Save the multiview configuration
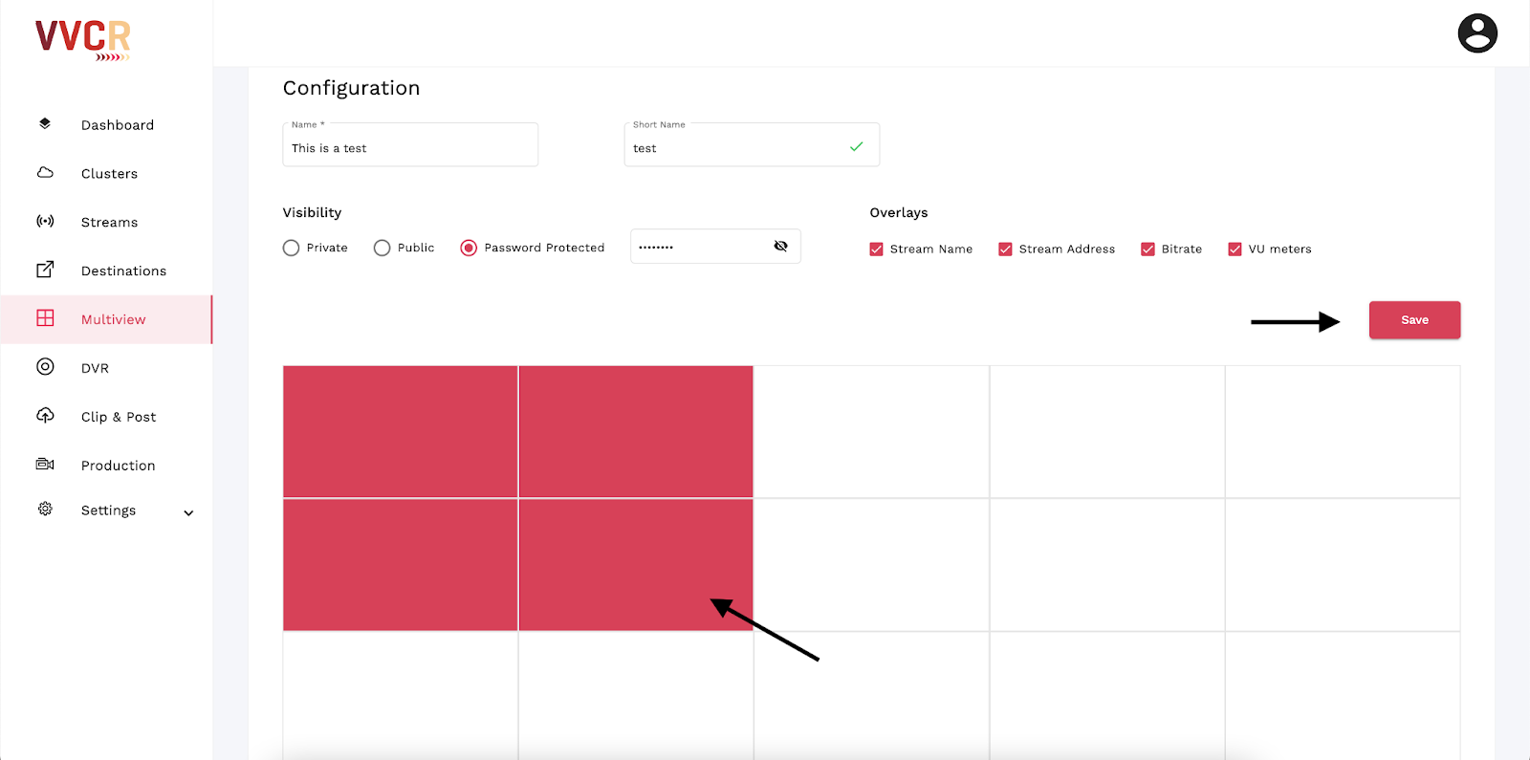This screenshot has width=1530, height=760. (x=1414, y=320)
